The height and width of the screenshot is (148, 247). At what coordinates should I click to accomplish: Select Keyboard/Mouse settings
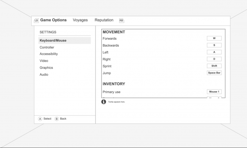click(65, 41)
